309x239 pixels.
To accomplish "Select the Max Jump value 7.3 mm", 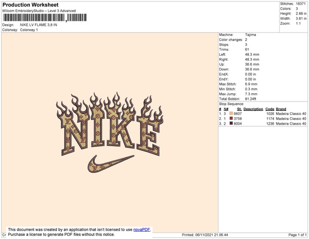I will [x=251, y=94].
